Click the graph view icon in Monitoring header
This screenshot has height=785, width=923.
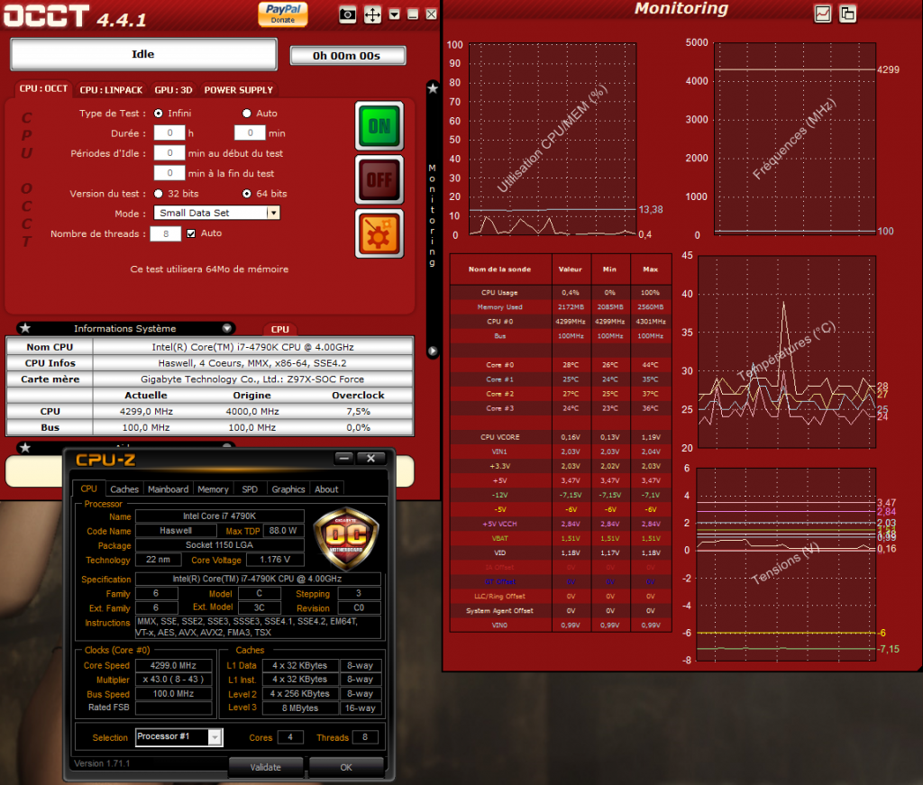click(822, 14)
